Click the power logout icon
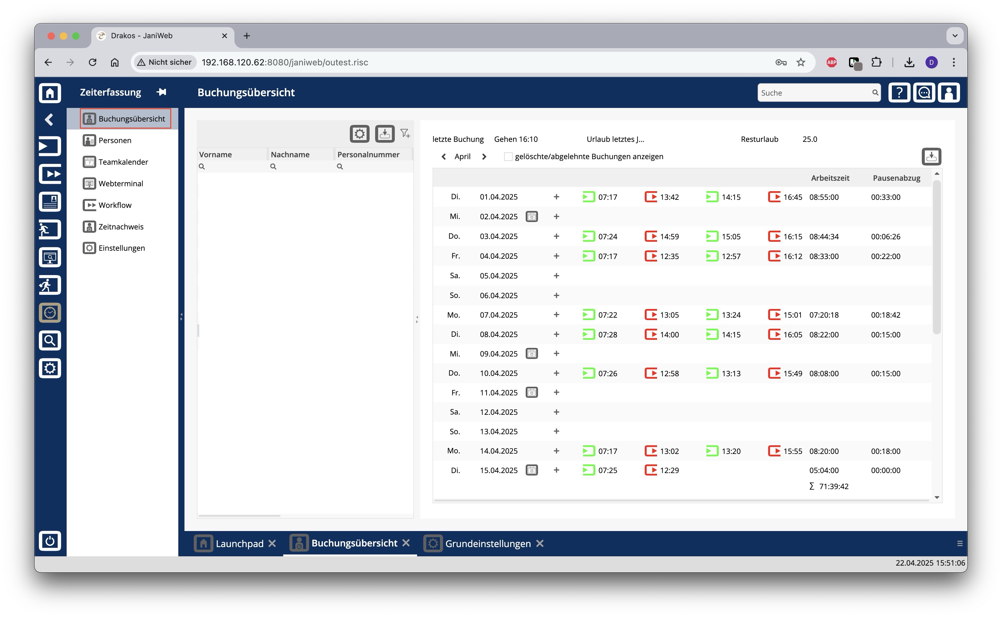Image resolution: width=1002 pixels, height=618 pixels. pyautogui.click(x=50, y=540)
